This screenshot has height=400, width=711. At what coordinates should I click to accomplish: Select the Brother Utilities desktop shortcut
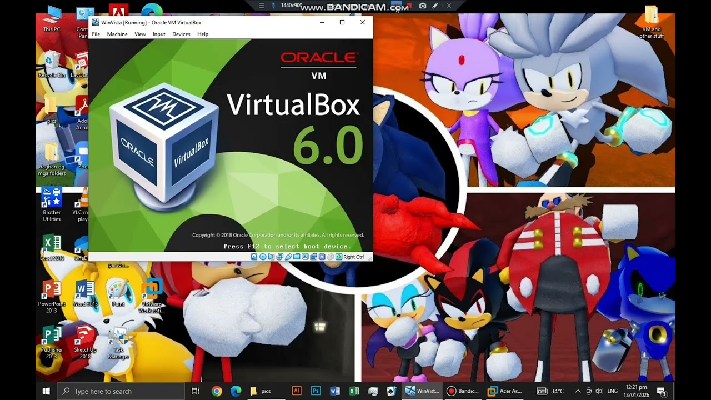point(52,204)
